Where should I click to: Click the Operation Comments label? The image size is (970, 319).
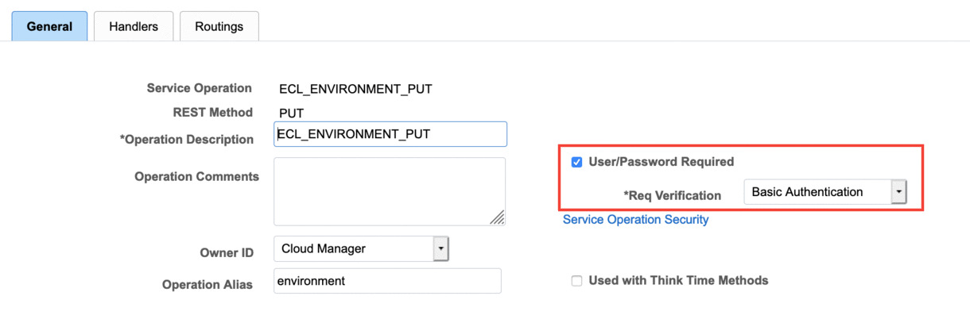pyautogui.click(x=196, y=176)
